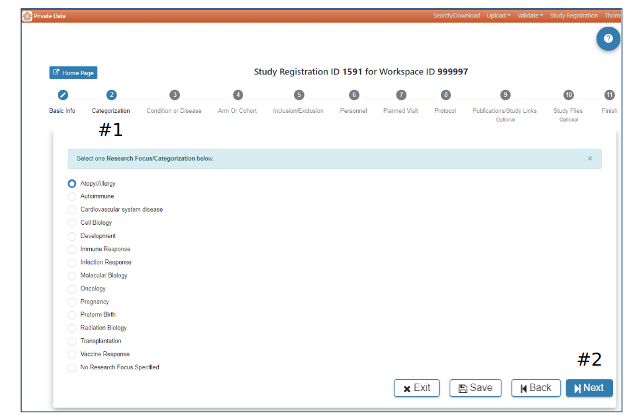Click the Basic Info step label
The height and width of the screenshot is (419, 634).
[x=62, y=111]
